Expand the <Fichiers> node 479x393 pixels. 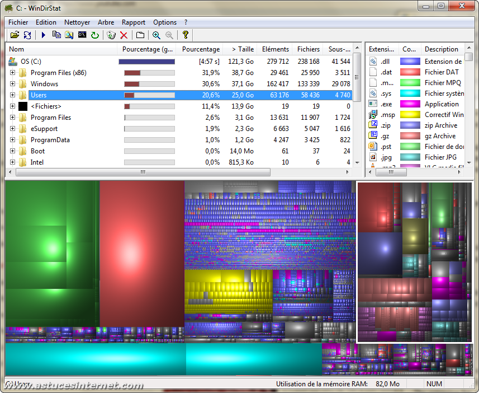12,106
